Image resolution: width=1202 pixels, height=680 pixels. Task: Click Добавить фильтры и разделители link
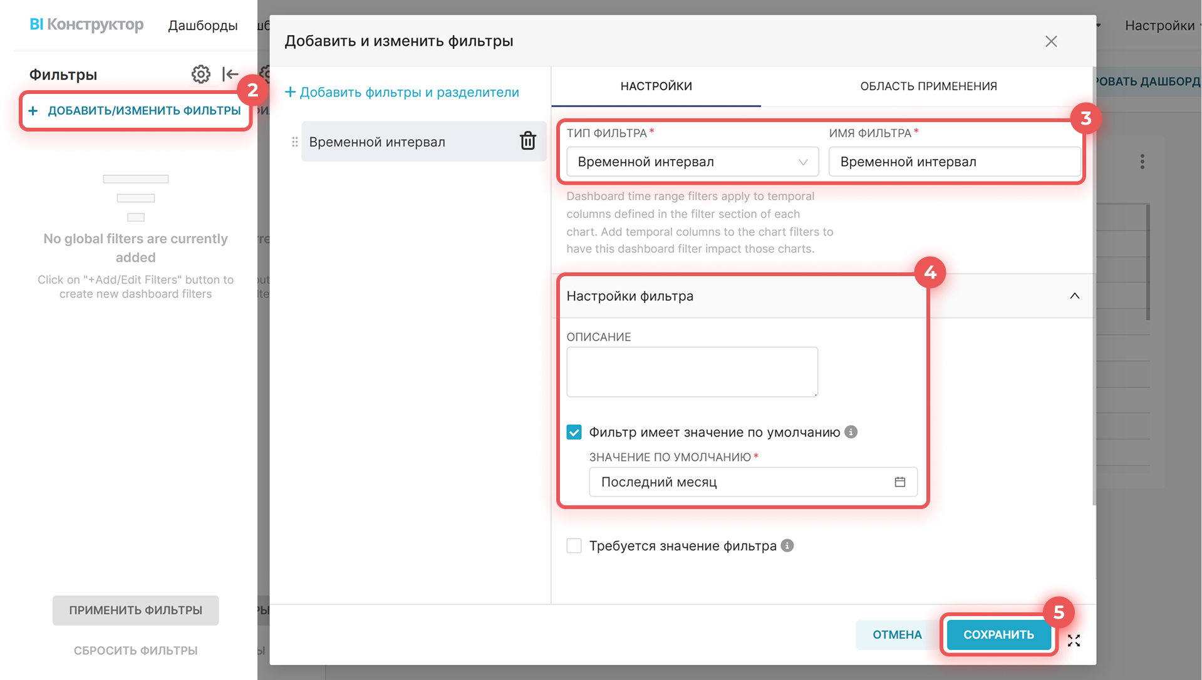click(402, 93)
